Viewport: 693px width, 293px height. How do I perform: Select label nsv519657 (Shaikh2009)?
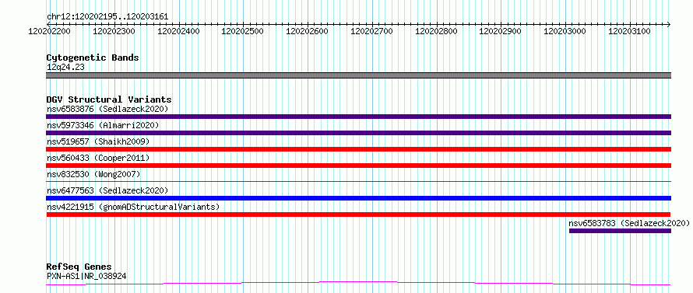[97, 141]
